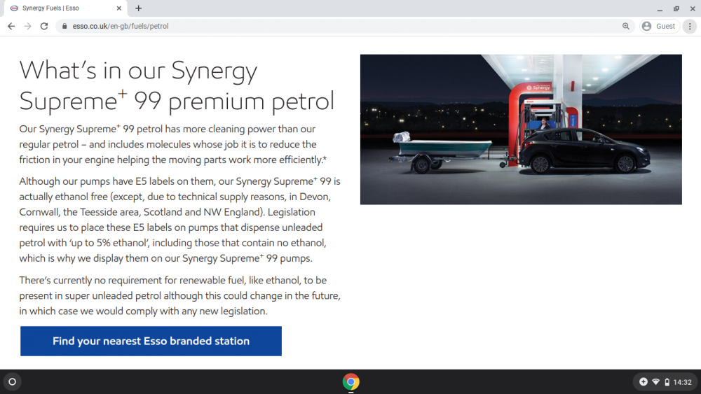Click the battery icon in system tray
The height and width of the screenshot is (394, 701).
pyautogui.click(x=667, y=382)
